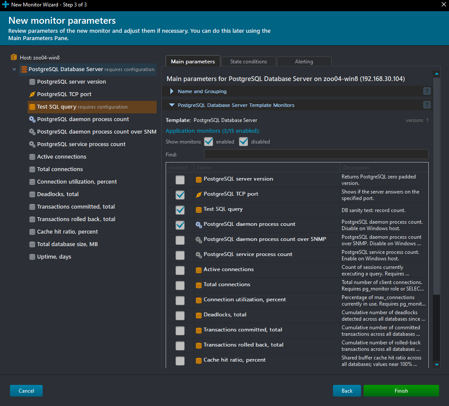The width and height of the screenshot is (449, 406).
Task: Disable the Test SQL query monitor checkbox
Action: point(180,210)
